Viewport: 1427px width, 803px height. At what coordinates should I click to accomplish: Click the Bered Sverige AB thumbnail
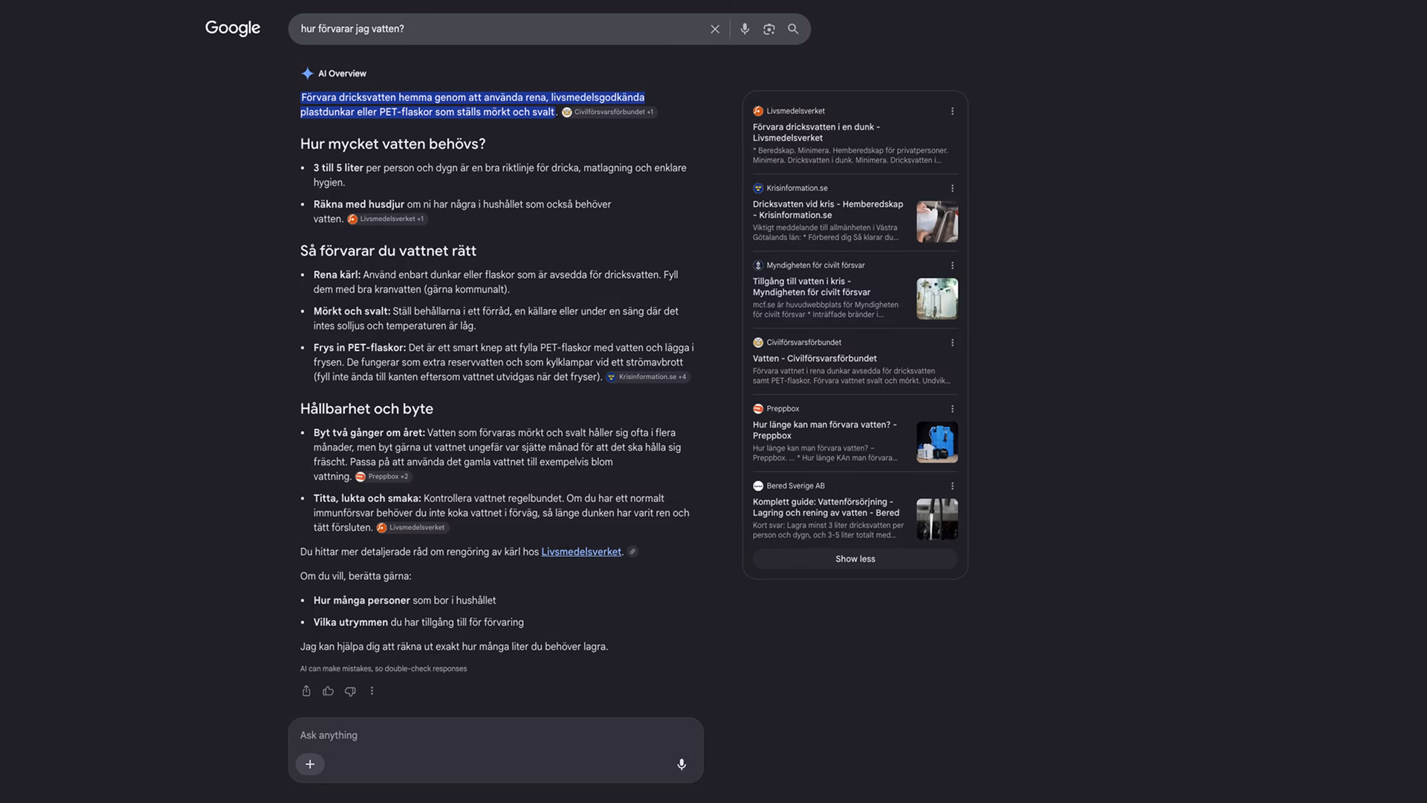coord(937,519)
